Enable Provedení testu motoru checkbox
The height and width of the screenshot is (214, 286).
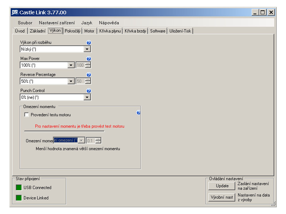26,115
